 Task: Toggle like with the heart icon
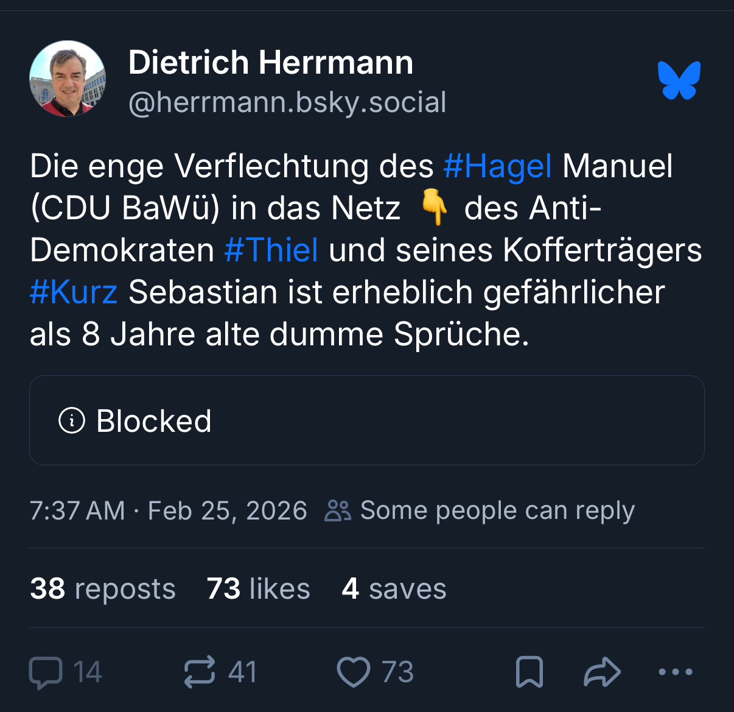click(354, 672)
